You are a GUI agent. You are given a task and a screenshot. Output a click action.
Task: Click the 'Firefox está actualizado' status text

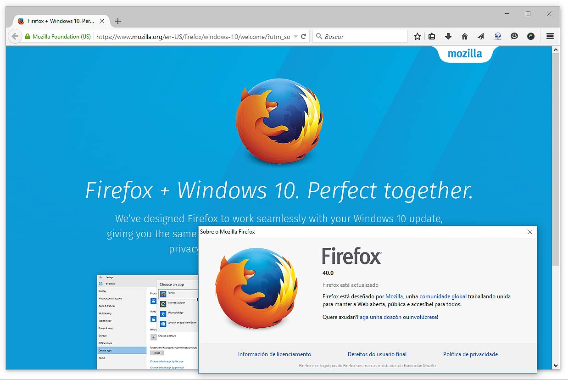[351, 285]
